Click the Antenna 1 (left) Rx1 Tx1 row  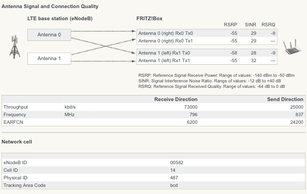(x=207, y=61)
